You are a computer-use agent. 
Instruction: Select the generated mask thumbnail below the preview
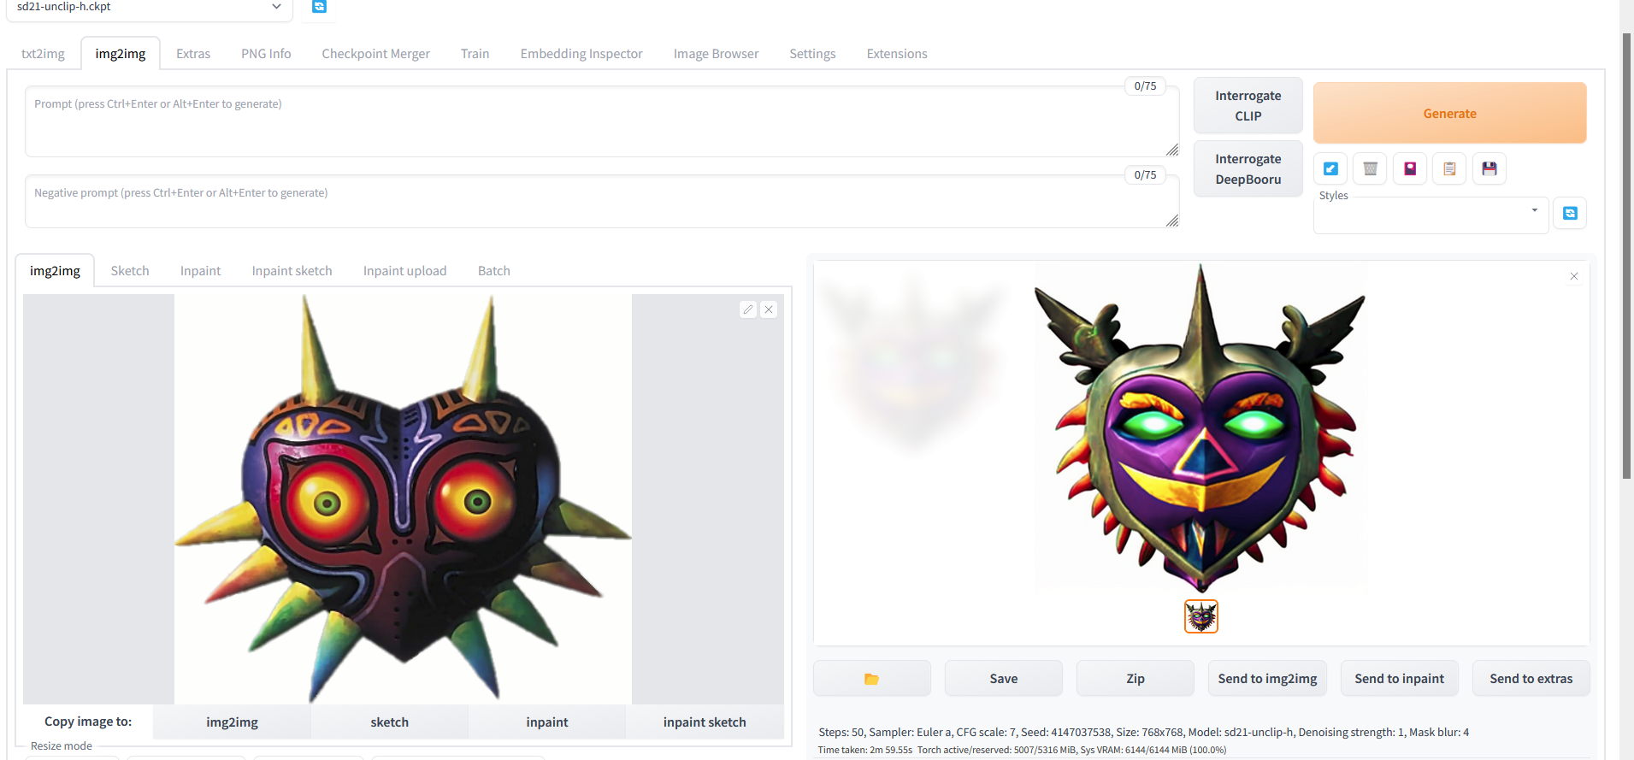(1201, 616)
